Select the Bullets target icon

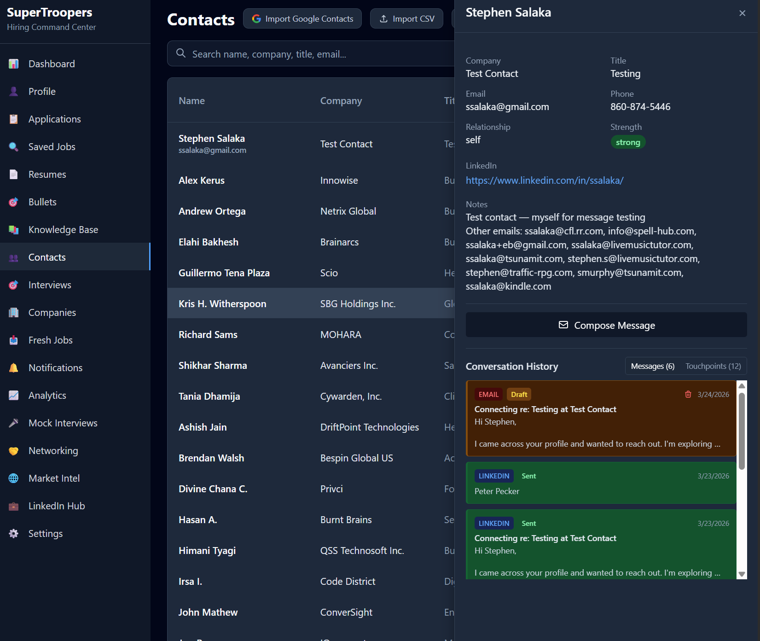13,202
